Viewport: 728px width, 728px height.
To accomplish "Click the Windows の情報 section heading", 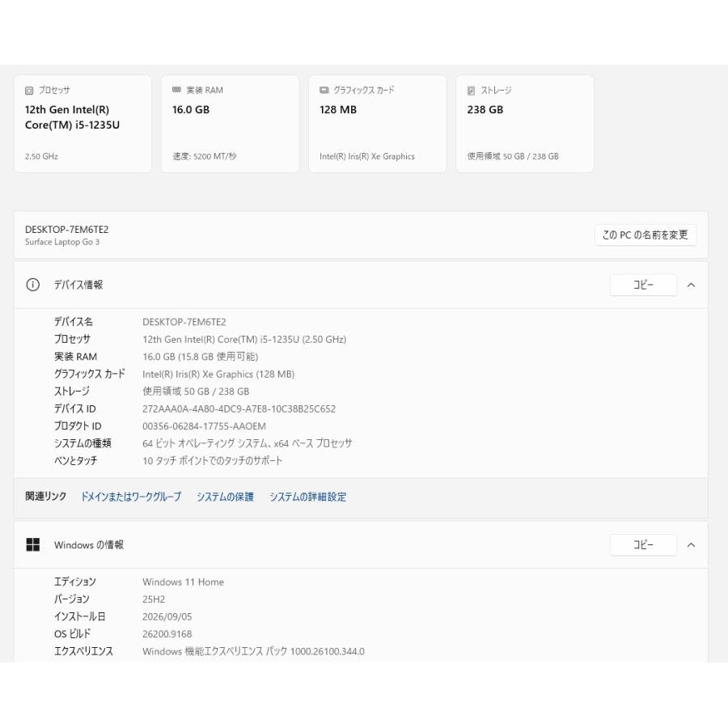I will click(89, 544).
